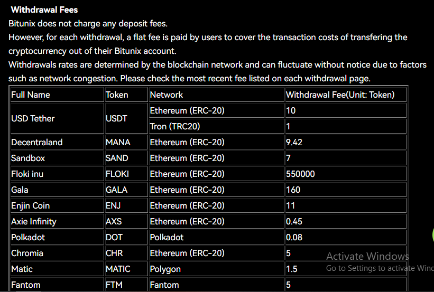Select the Polygon network cell
Screen dimensions: 434x292
pyautogui.click(x=165, y=269)
